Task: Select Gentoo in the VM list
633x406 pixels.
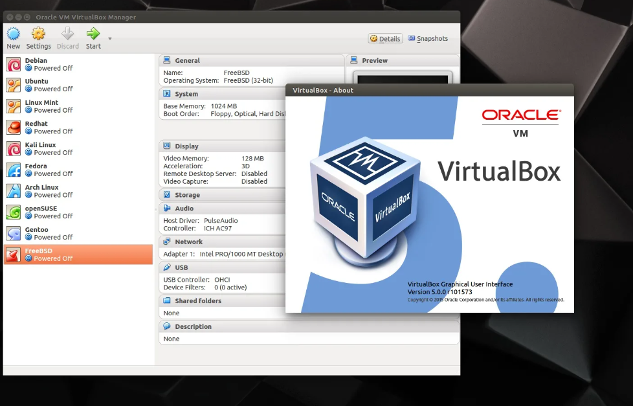Action: 78,234
